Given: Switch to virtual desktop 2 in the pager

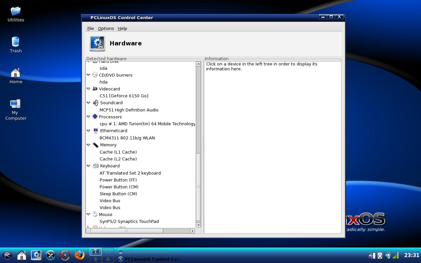Looking at the screenshot, I should pyautogui.click(x=108, y=251).
